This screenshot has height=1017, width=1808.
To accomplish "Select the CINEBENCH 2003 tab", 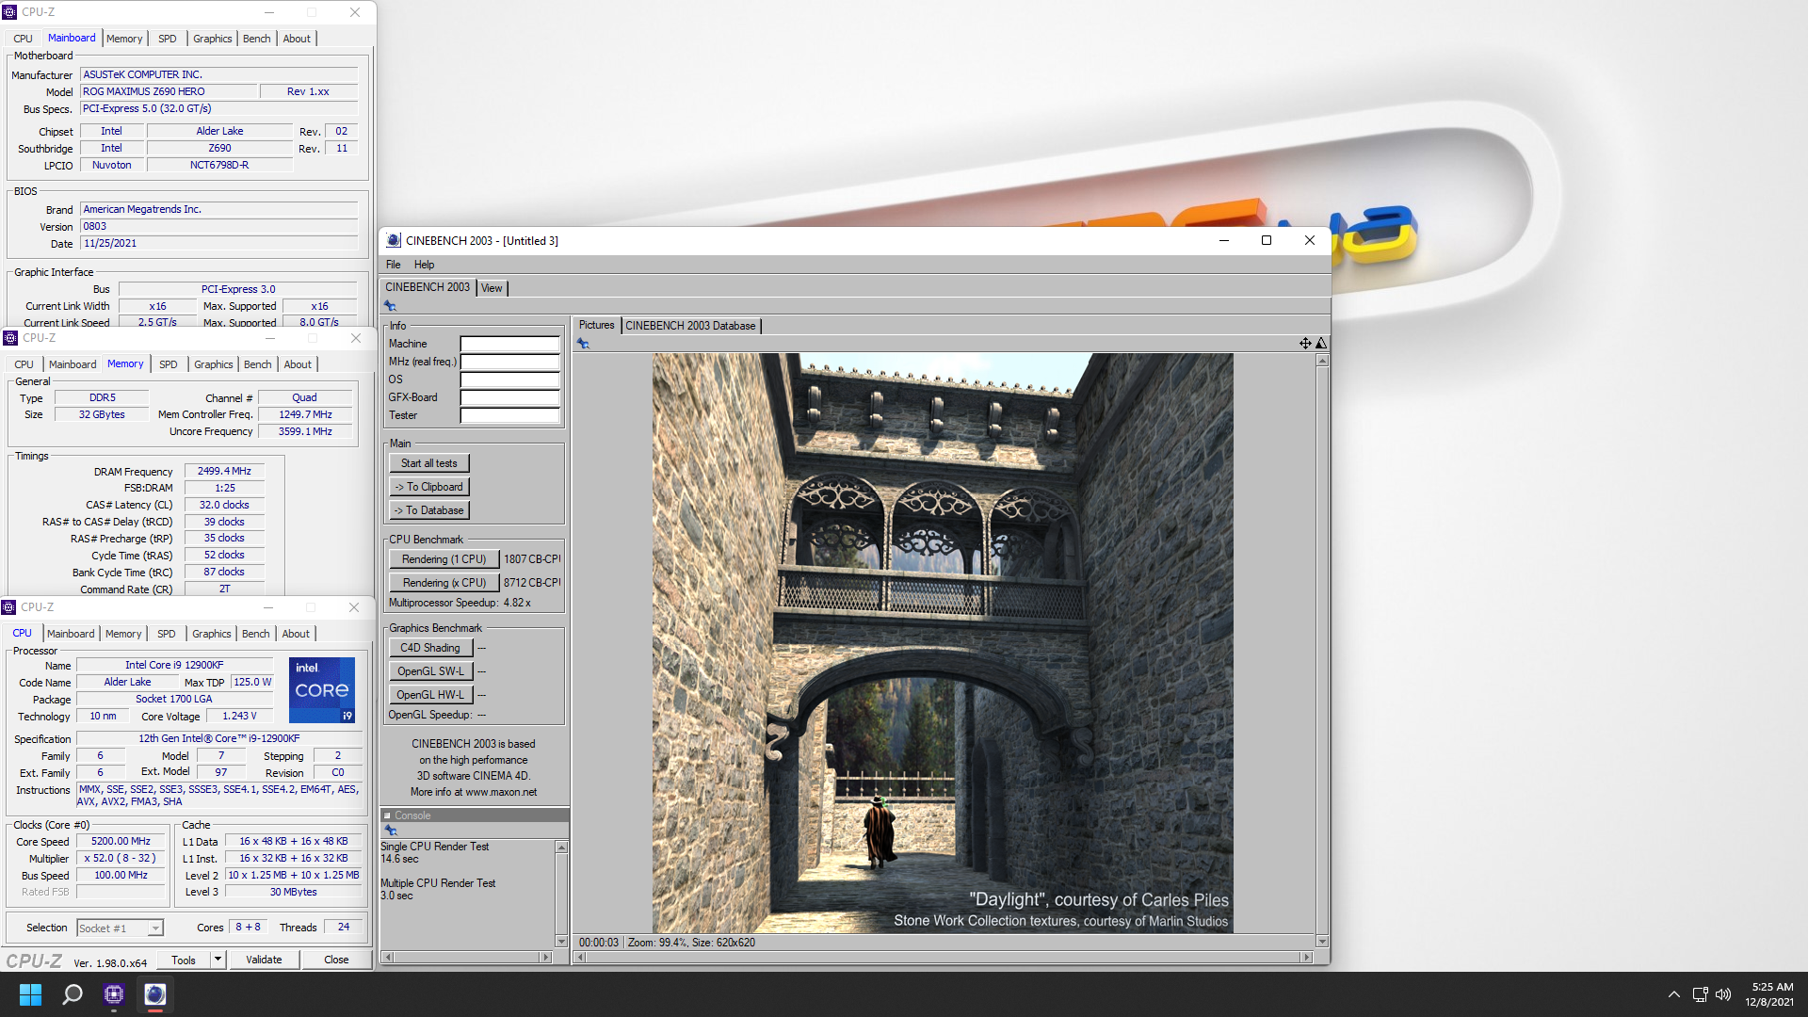I will click(428, 287).
